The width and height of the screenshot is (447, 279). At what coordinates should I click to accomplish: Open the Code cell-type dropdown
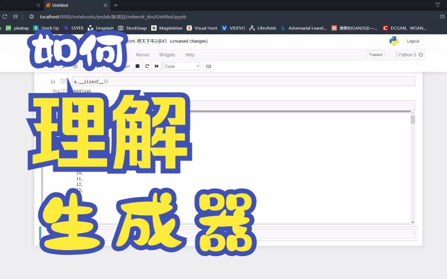181,66
